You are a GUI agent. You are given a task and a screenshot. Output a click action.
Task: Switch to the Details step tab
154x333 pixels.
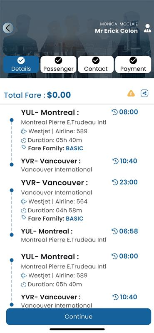click(x=21, y=65)
